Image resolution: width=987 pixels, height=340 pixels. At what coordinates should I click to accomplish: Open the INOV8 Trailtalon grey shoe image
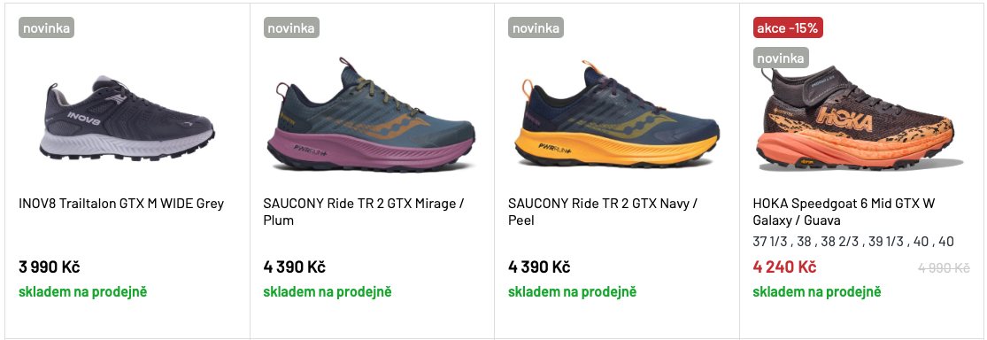coord(127,119)
